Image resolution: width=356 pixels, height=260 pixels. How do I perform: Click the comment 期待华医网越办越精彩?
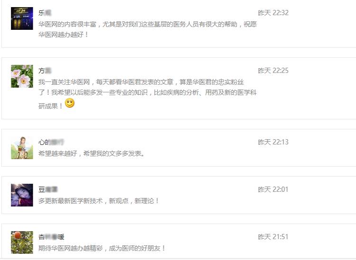(x=102, y=248)
